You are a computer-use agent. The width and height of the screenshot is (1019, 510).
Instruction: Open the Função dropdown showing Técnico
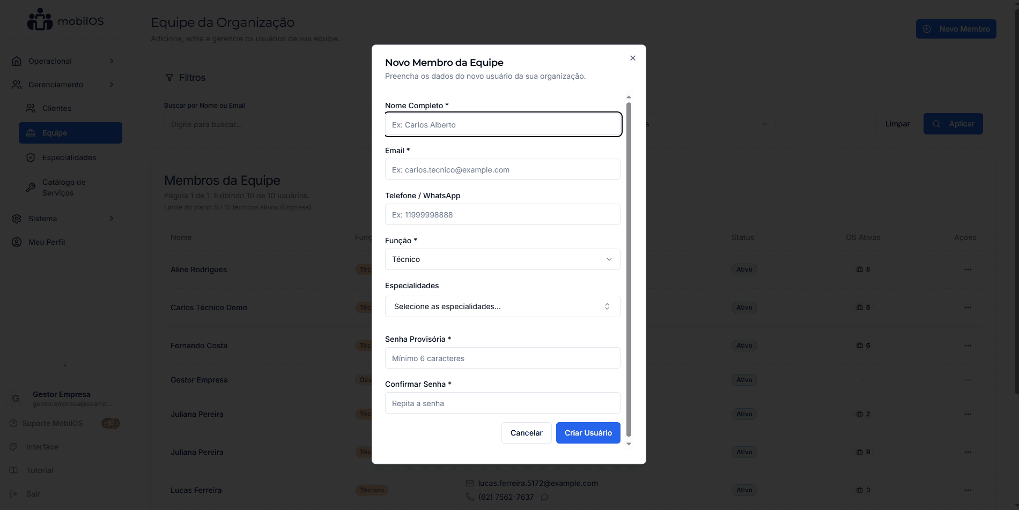502,259
